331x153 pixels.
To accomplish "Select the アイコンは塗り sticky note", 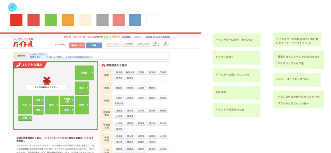I will coord(236,57).
